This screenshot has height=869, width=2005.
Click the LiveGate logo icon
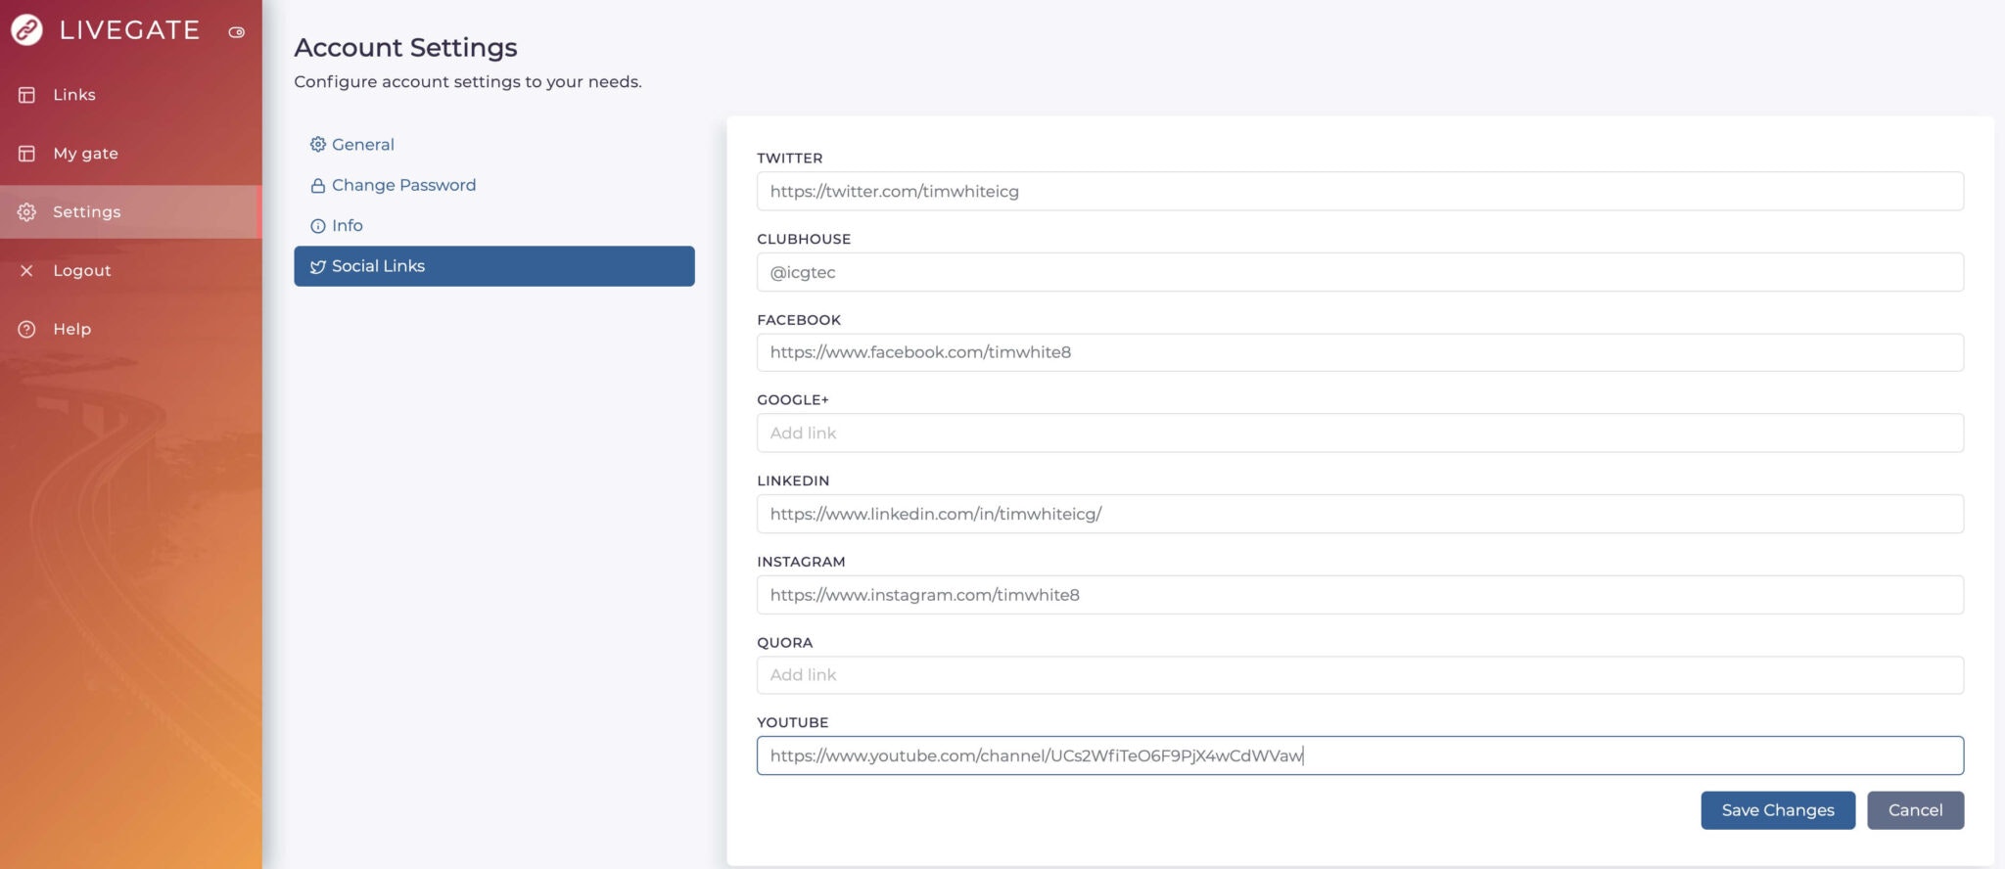[26, 30]
